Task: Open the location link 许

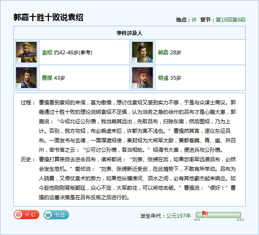Action: coord(194,20)
